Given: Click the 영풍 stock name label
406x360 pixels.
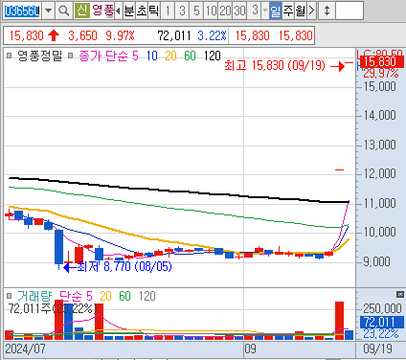Looking at the screenshot, I should 102,11.
